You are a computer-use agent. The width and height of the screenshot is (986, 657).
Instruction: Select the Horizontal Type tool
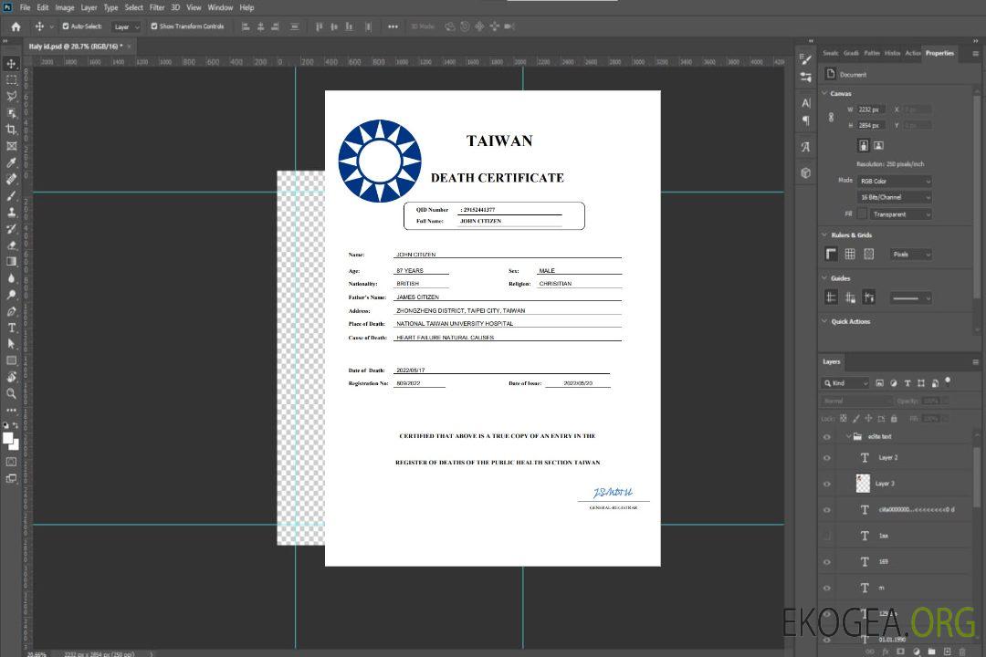(x=11, y=328)
